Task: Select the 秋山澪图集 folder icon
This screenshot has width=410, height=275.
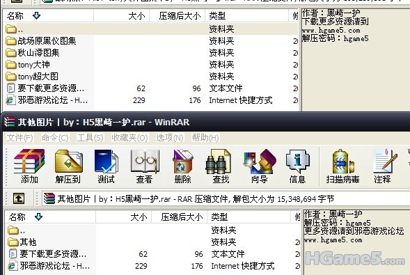Action: pos(11,52)
